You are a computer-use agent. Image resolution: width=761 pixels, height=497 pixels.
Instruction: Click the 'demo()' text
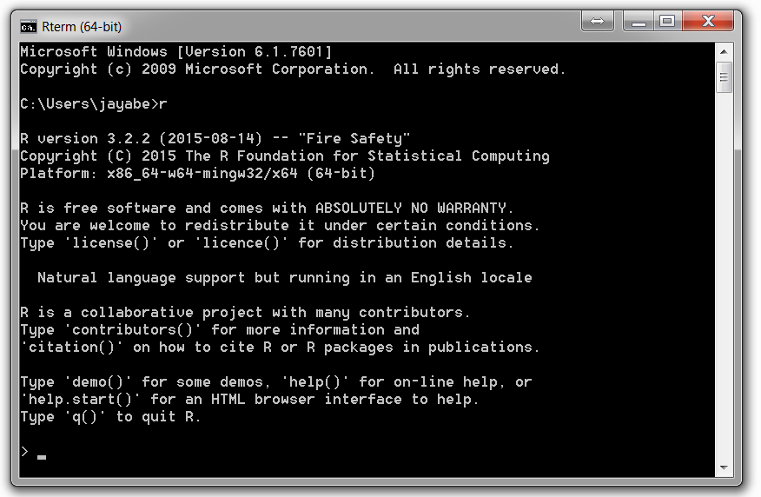(97, 382)
